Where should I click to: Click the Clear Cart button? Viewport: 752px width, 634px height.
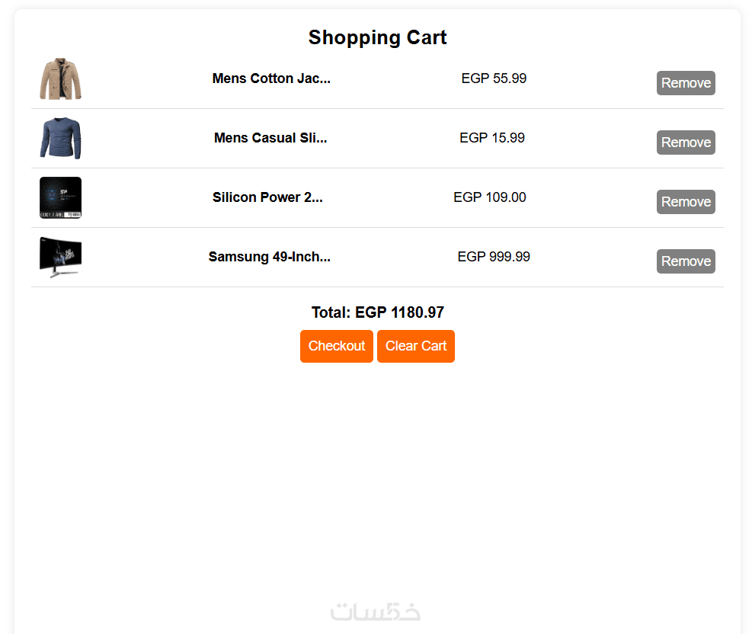[x=415, y=346]
